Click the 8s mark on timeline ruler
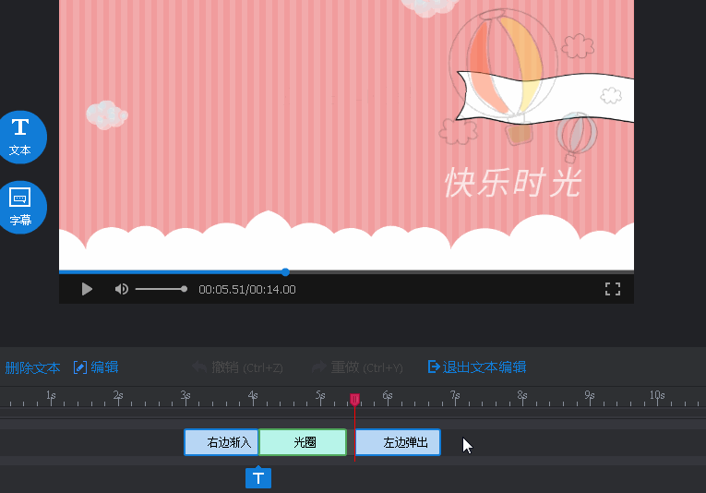The image size is (706, 493). pyautogui.click(x=522, y=396)
